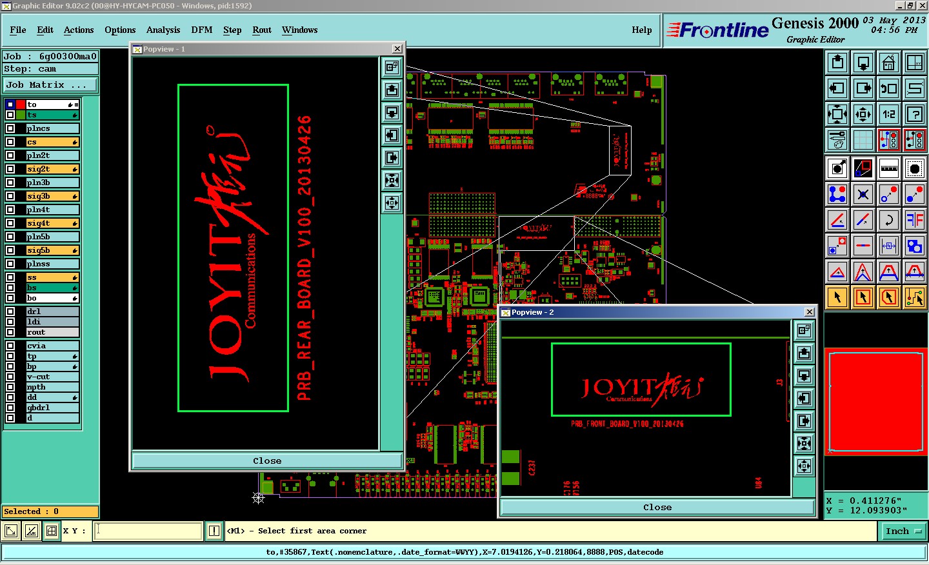Select the dimension marker icon
Image resolution: width=929 pixels, height=565 pixels.
(889, 246)
